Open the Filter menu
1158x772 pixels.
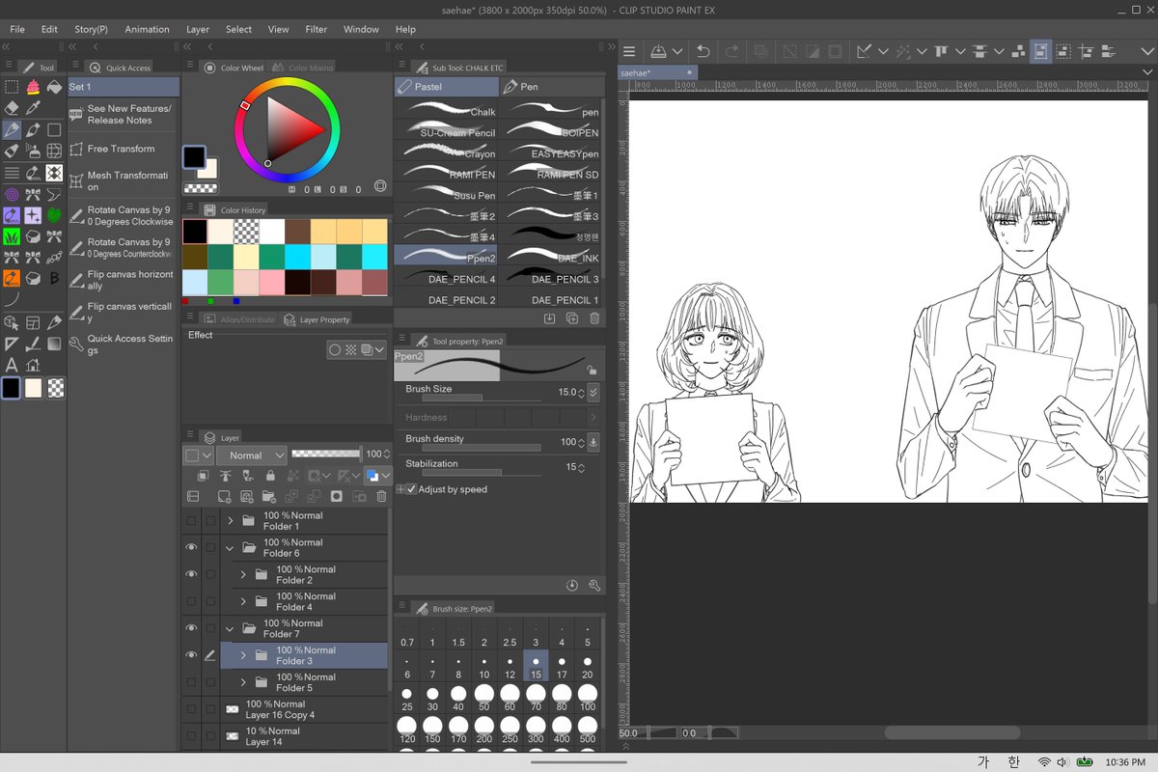(317, 29)
